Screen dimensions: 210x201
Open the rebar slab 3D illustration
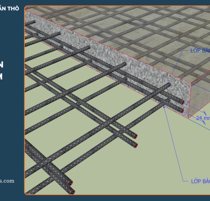pyautogui.click(x=117, y=100)
